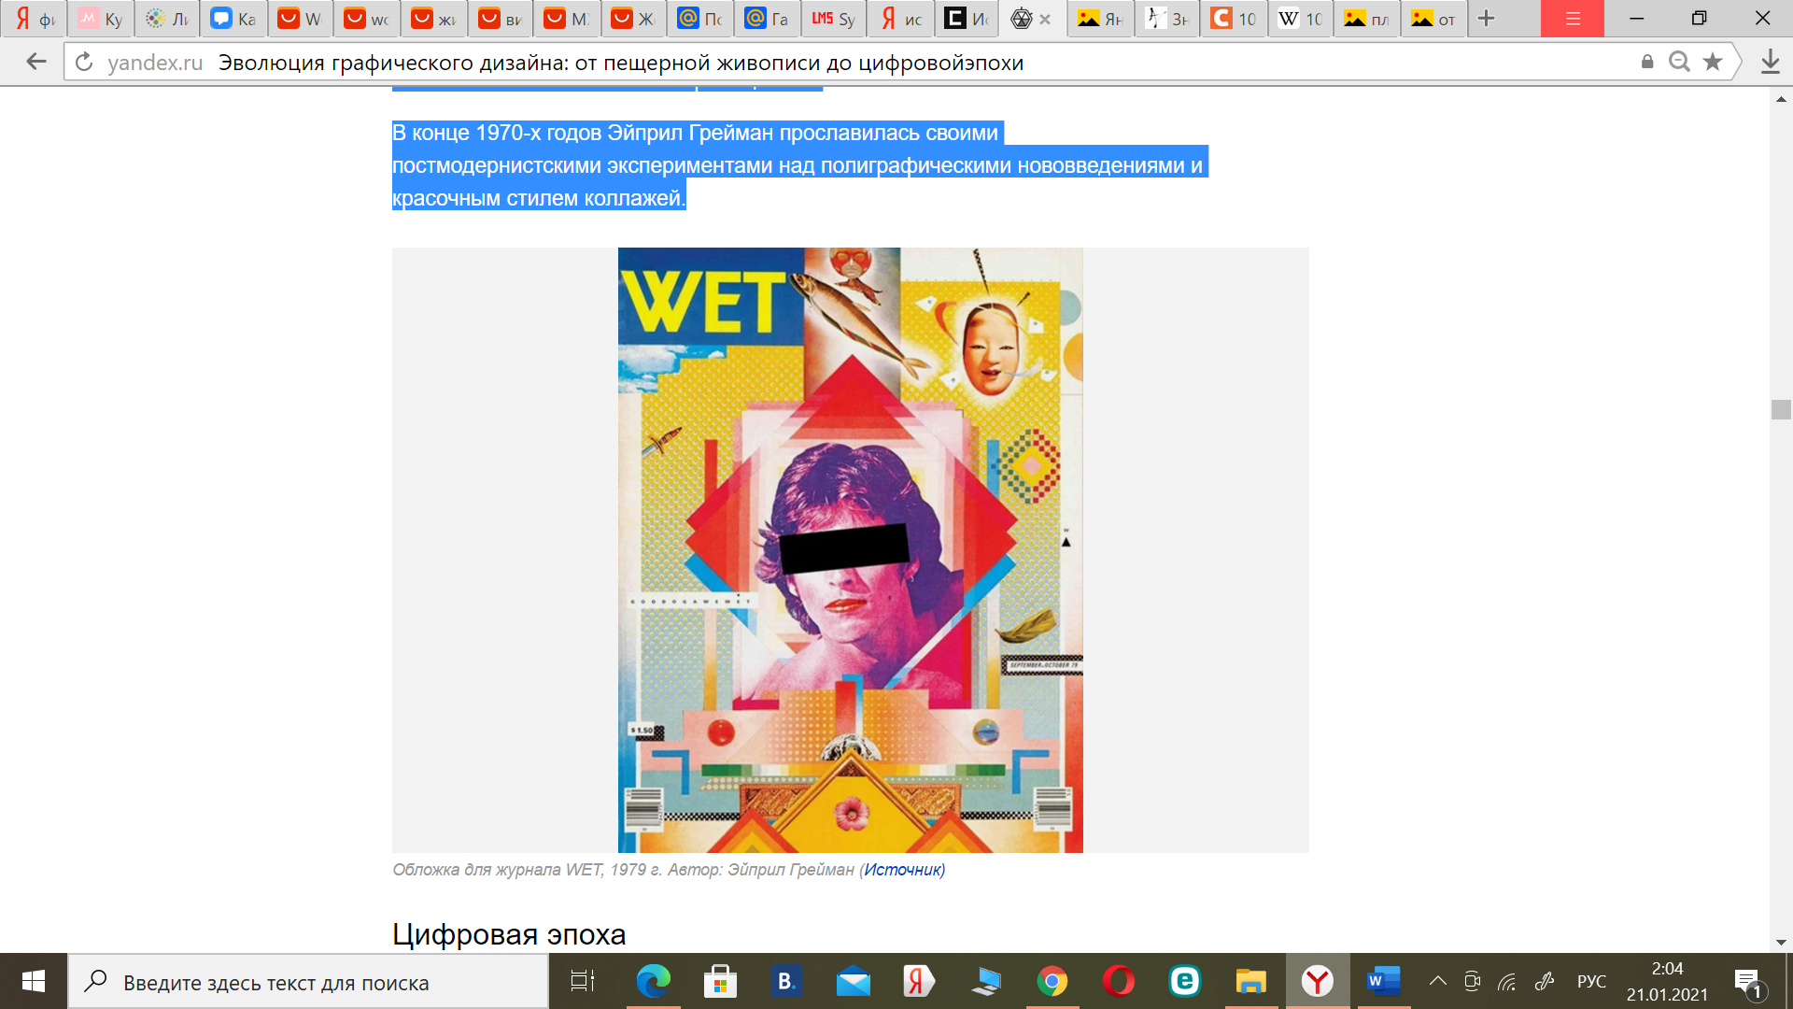Screen dimensions: 1793x1009
Task: Open the Yandex Browser hamburger menu
Action: tap(1573, 19)
